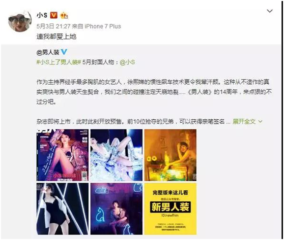Open the yellow-toned room photo thumbnail
The height and width of the screenshot is (240, 284).
[x=171, y=155]
